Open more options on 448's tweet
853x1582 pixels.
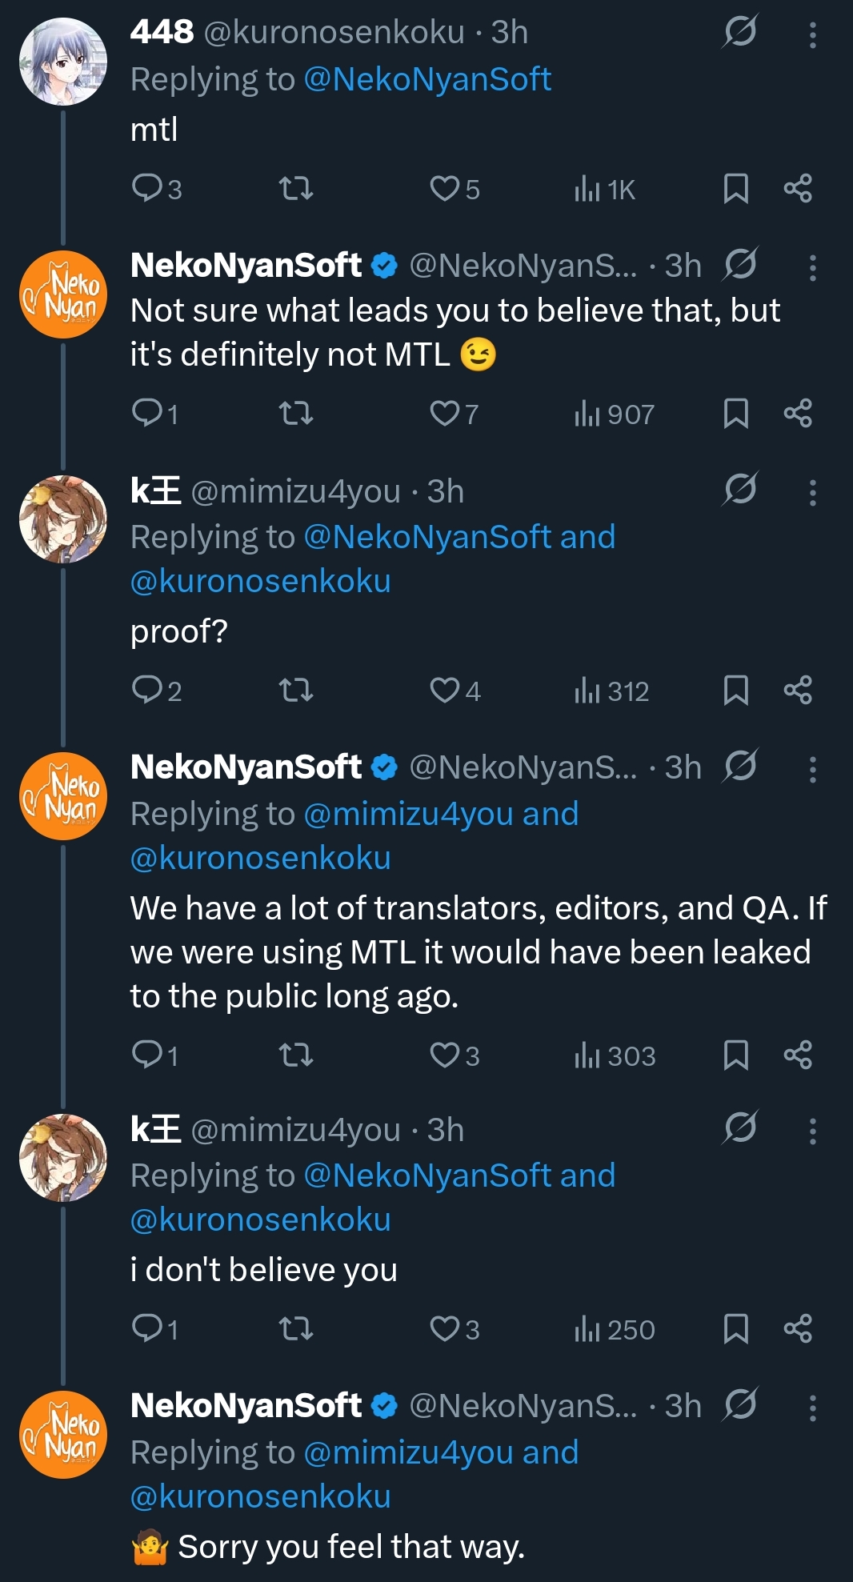tap(812, 34)
